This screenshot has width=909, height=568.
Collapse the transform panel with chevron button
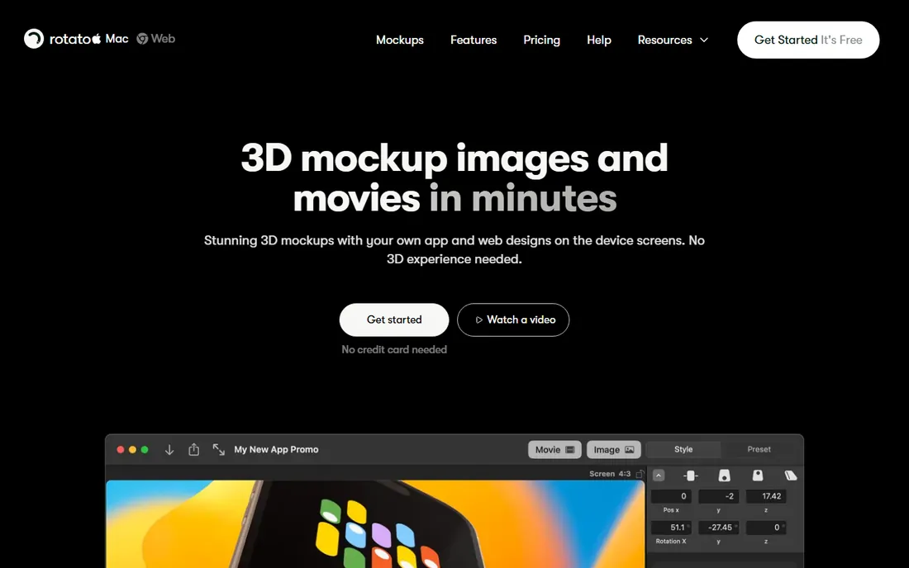pyautogui.click(x=659, y=476)
